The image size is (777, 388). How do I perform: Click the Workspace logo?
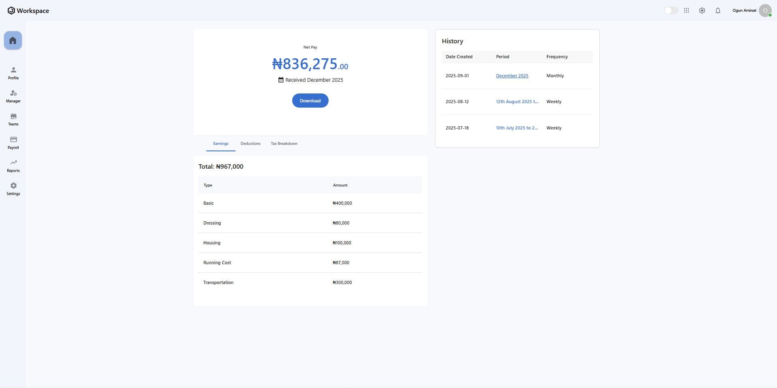[28, 11]
